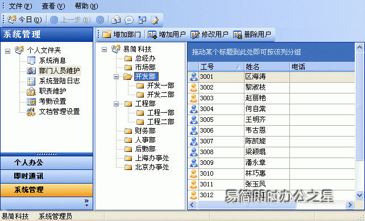Open the 查看(V) menu
Screen dimensions: 365x221
pos(53,6)
